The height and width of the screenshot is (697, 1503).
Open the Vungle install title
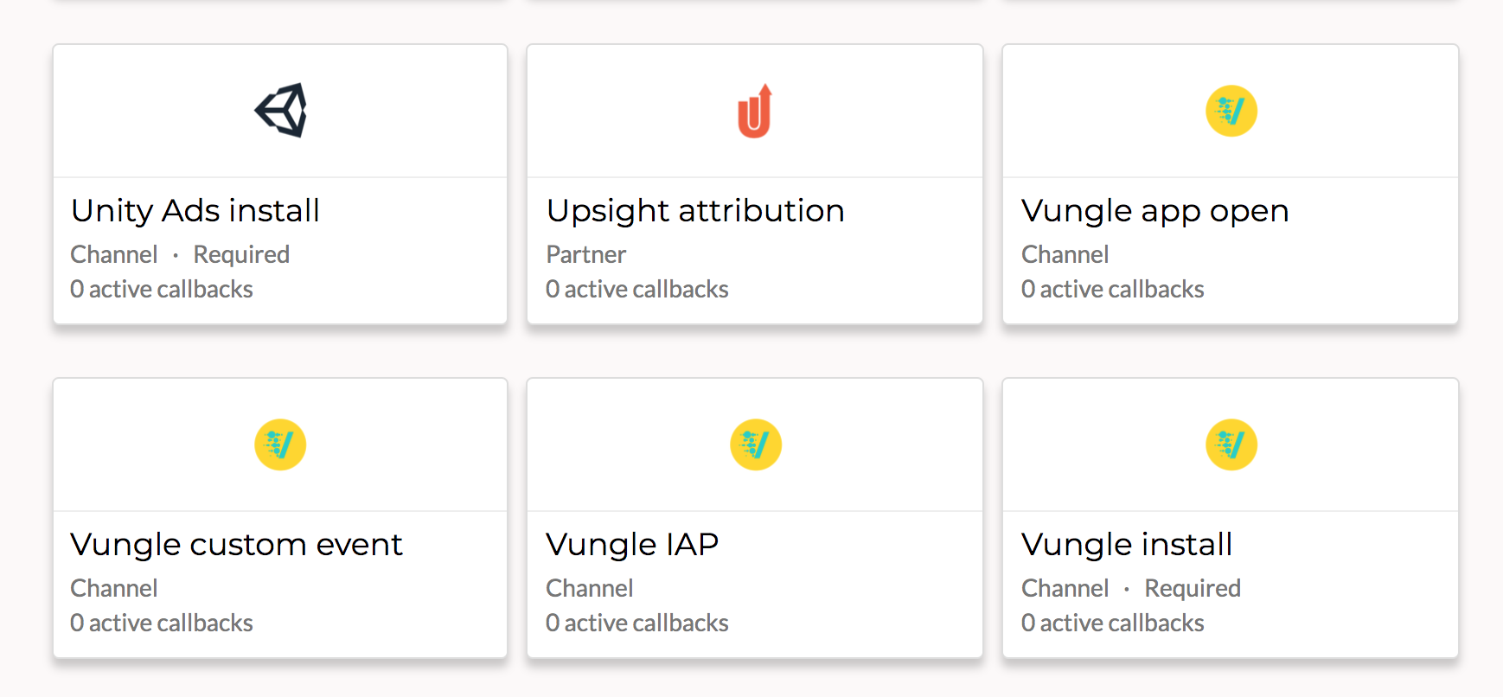point(1126,545)
